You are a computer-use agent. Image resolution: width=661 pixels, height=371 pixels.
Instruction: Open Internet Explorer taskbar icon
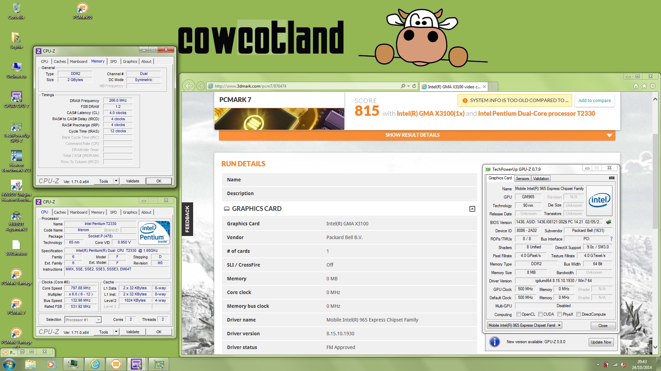(95, 364)
